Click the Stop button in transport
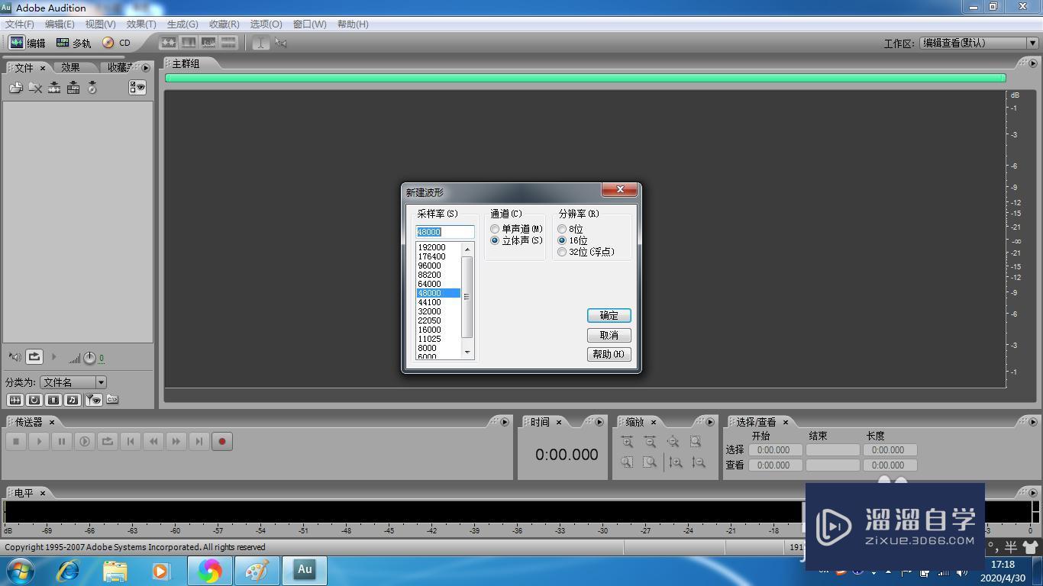The image size is (1043, 586). [16, 441]
